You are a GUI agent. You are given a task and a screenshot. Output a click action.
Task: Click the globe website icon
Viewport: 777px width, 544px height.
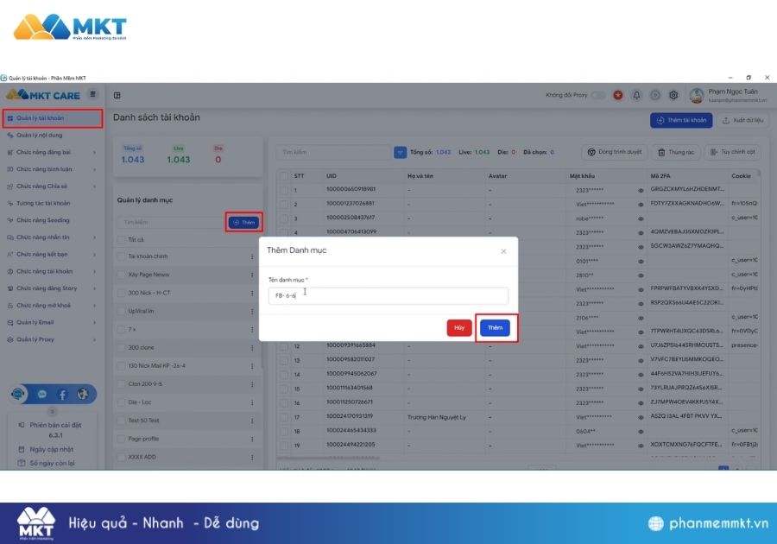pos(83,394)
